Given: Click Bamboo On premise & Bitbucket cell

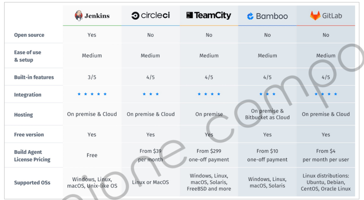Looking at the screenshot, I should (x=267, y=114).
